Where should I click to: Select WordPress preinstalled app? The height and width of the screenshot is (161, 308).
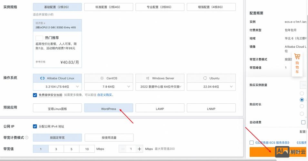tap(109, 108)
